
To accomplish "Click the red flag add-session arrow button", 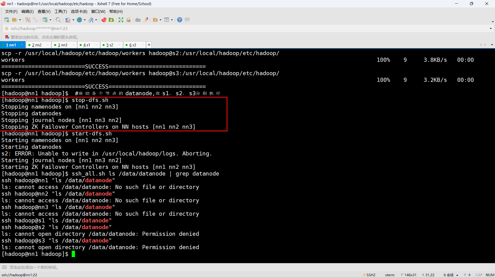I will pos(7,37).
